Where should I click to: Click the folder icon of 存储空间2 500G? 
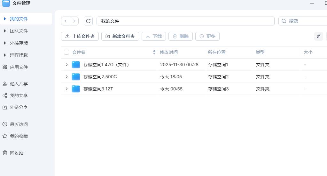coord(76,77)
